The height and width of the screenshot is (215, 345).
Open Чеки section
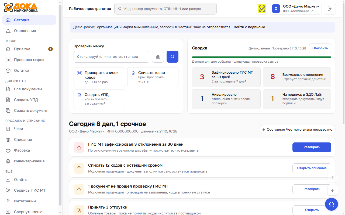[x=29, y=129]
